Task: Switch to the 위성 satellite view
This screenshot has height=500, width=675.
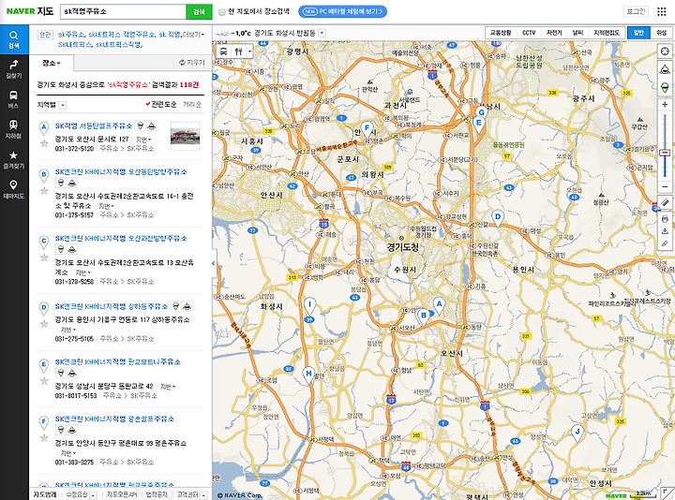Action: point(661,33)
